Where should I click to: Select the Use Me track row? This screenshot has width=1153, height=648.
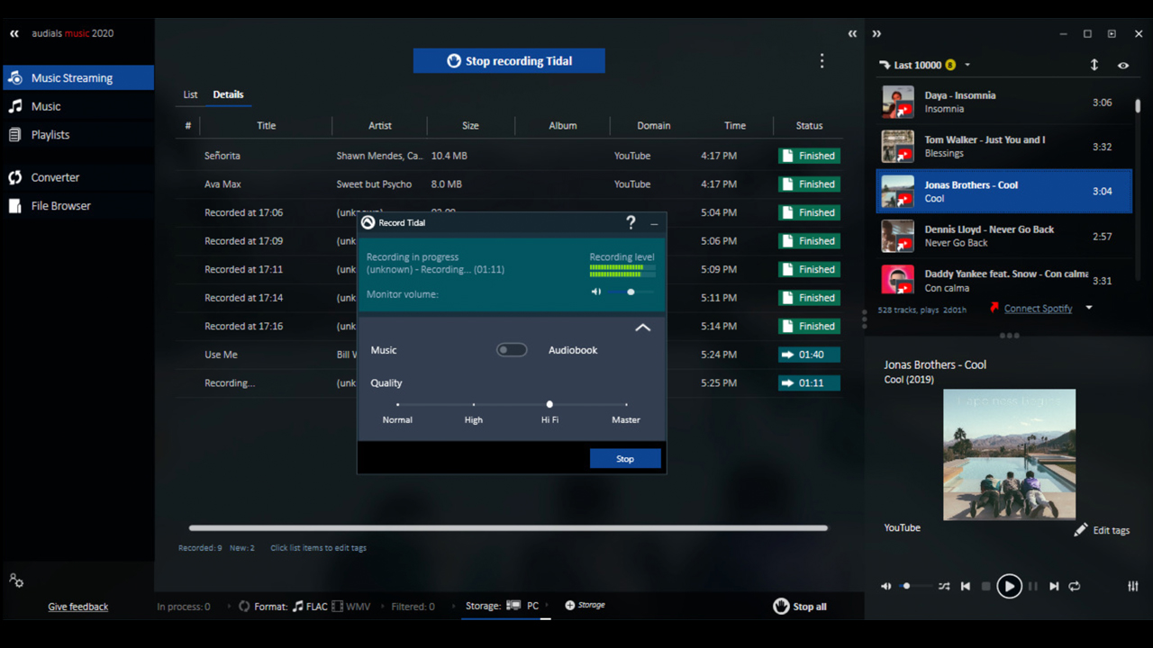(x=509, y=355)
